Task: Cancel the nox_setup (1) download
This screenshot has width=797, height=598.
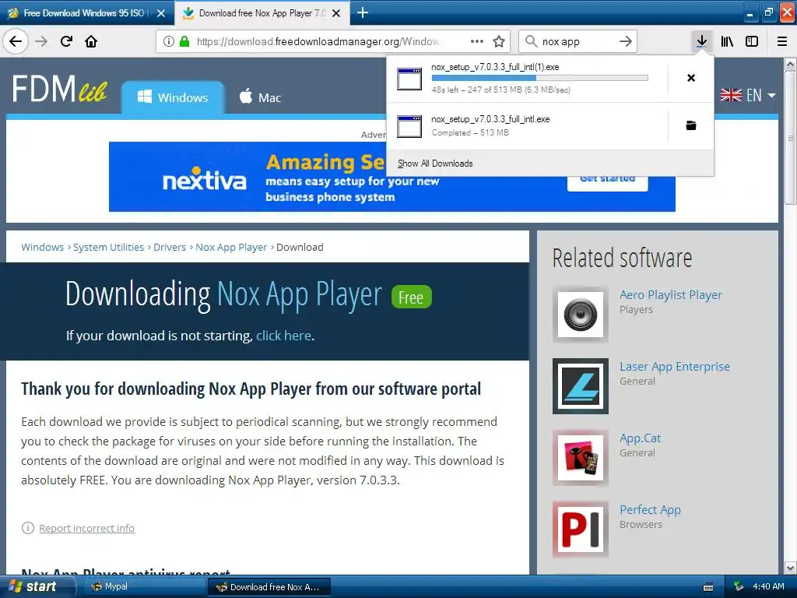Action: 691,78
